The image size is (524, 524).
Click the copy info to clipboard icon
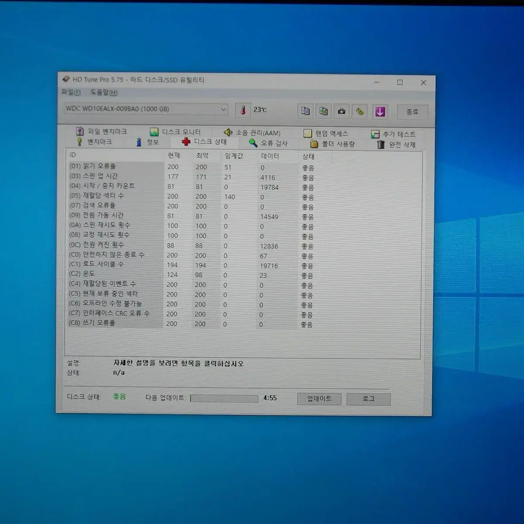pyautogui.click(x=305, y=111)
